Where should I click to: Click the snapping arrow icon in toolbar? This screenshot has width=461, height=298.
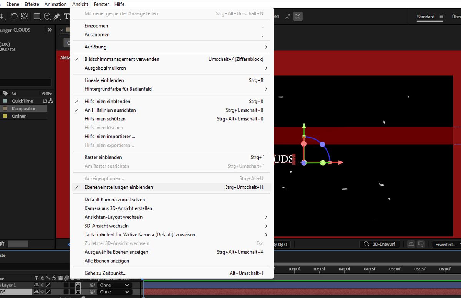click(x=287, y=17)
